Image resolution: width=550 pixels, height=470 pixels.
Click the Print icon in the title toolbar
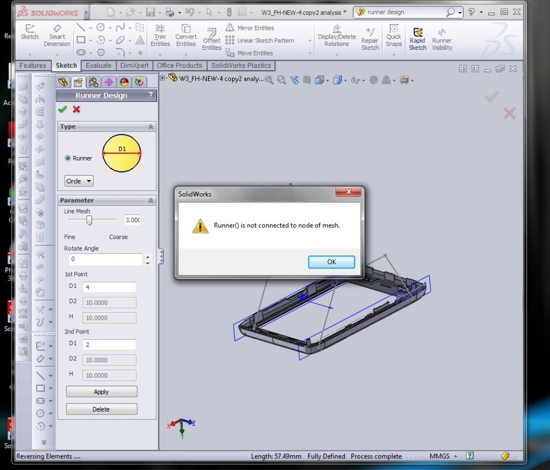[170, 12]
